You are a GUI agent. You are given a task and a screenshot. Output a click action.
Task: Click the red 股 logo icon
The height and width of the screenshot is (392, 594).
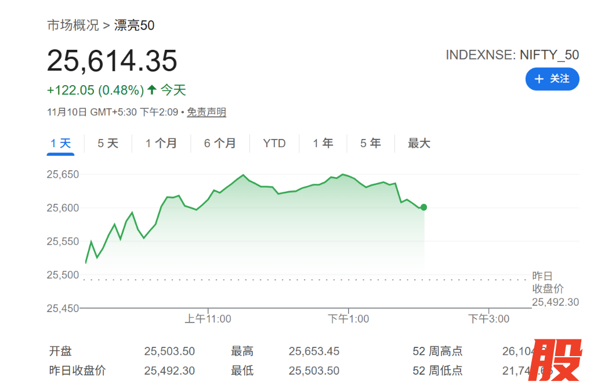(x=557, y=360)
